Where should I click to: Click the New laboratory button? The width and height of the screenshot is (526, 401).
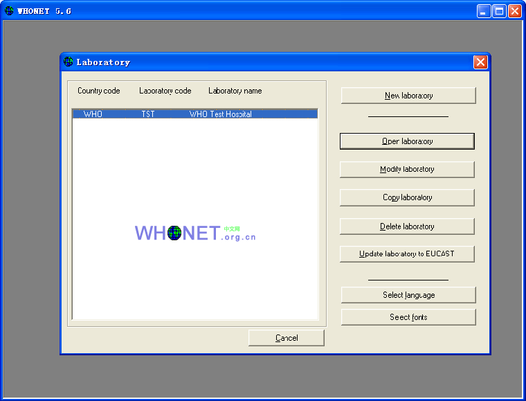click(x=408, y=96)
